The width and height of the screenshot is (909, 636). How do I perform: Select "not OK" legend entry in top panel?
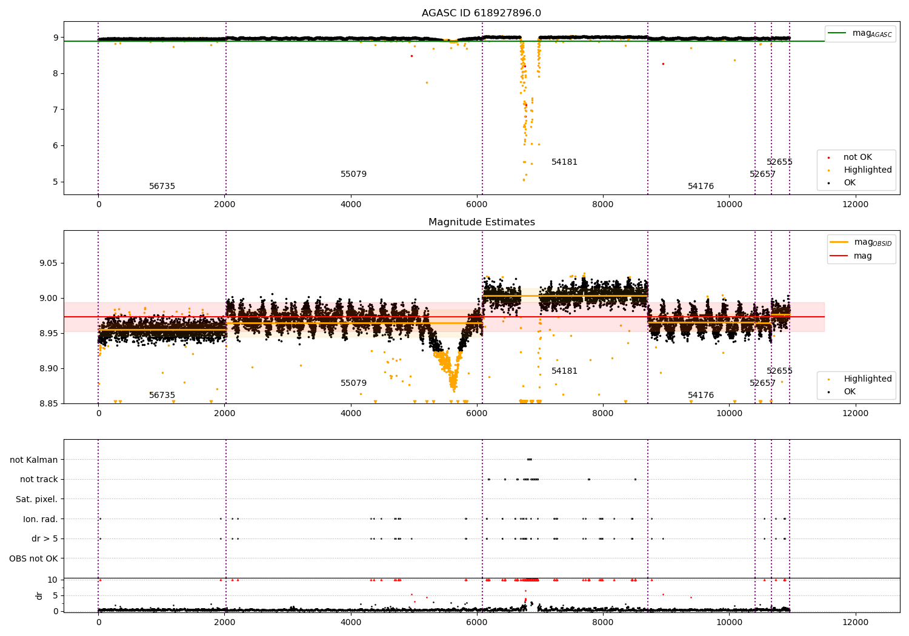(x=857, y=157)
